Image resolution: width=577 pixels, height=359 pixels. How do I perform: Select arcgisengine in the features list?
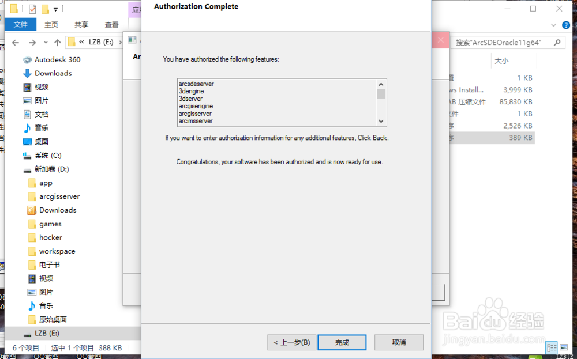[x=196, y=106]
